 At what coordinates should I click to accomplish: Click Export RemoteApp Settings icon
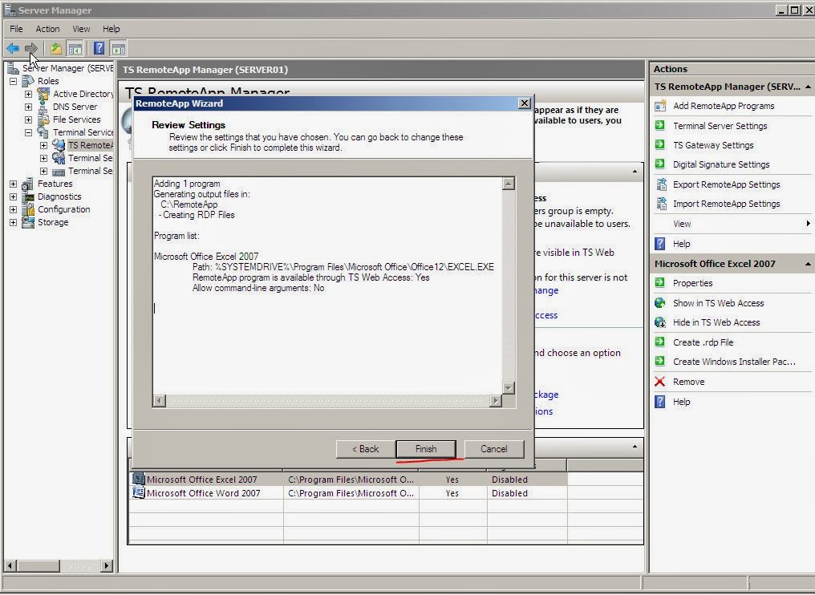click(661, 184)
